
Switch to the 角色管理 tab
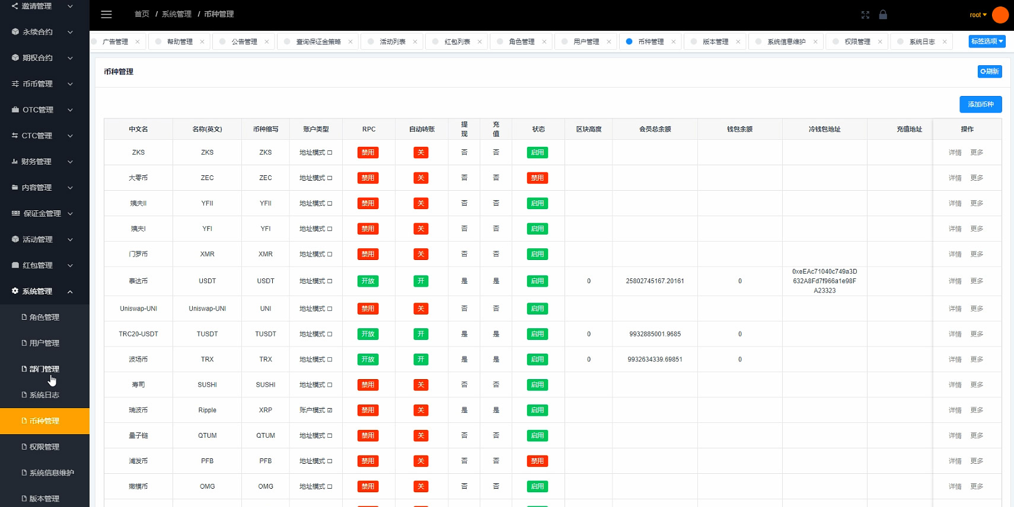point(521,42)
